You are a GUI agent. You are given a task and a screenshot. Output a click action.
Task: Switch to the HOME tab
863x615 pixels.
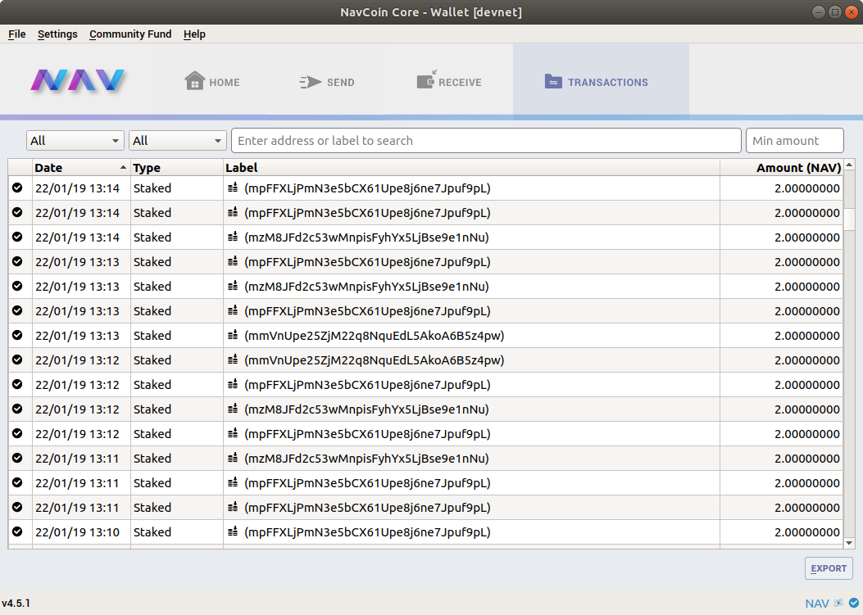212,81
